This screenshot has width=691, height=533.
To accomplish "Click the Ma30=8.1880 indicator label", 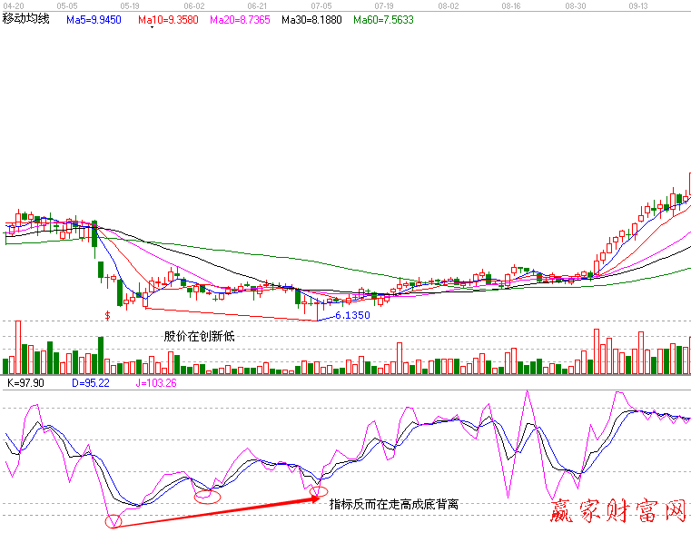I will (311, 18).
